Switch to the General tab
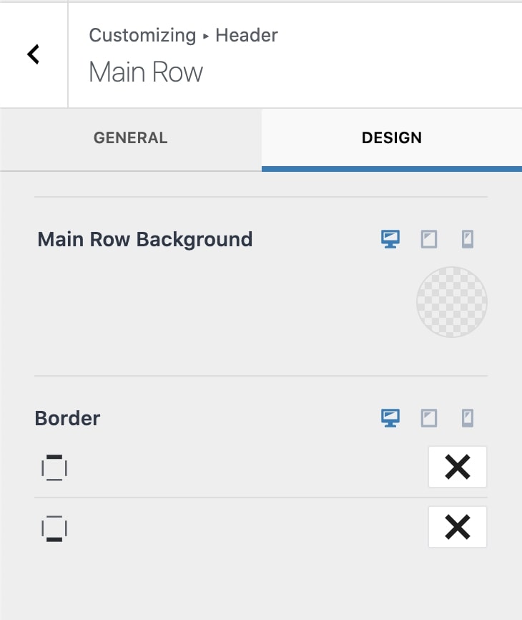Viewport: 522px width, 620px height. point(130,138)
